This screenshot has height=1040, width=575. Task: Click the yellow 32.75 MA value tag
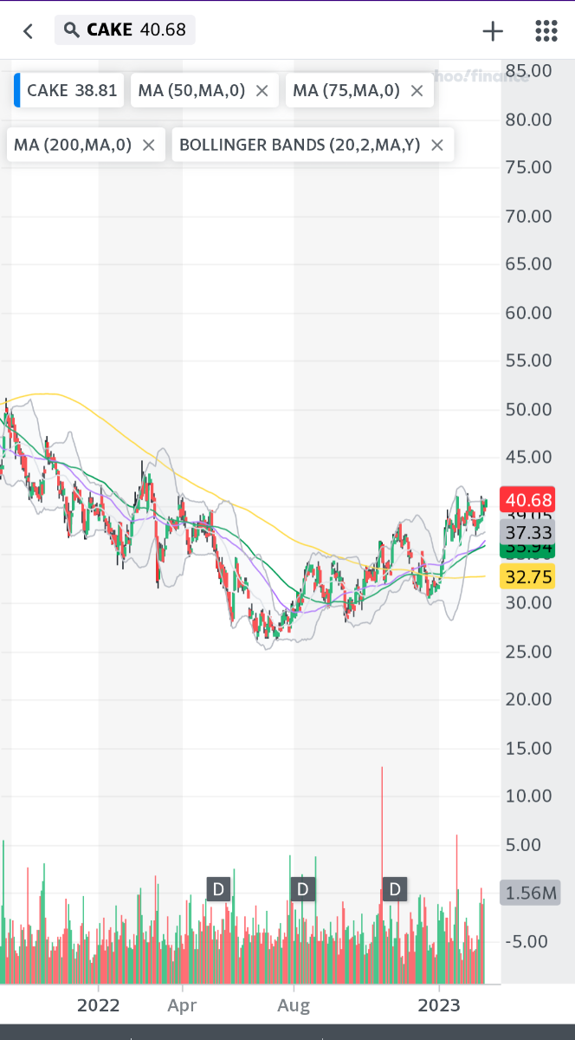point(528,578)
